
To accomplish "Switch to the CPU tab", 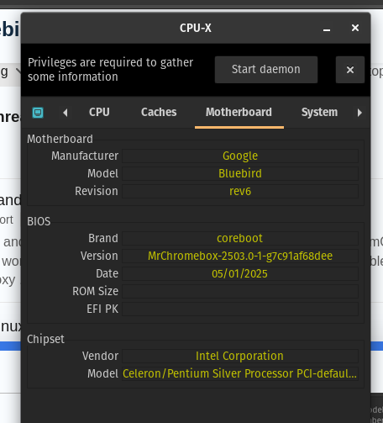I will tap(99, 113).
